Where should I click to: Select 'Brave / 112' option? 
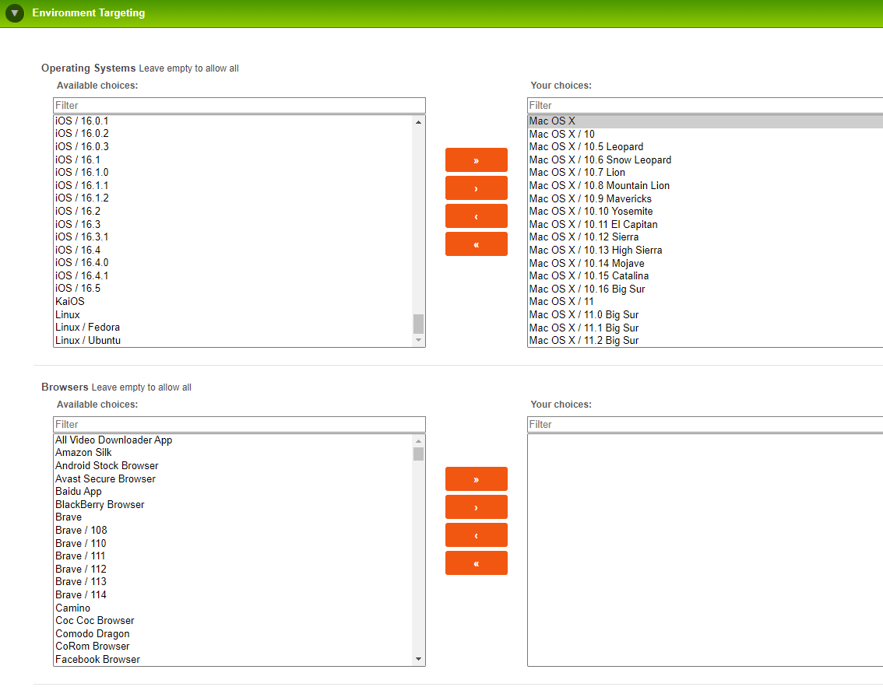click(233, 569)
